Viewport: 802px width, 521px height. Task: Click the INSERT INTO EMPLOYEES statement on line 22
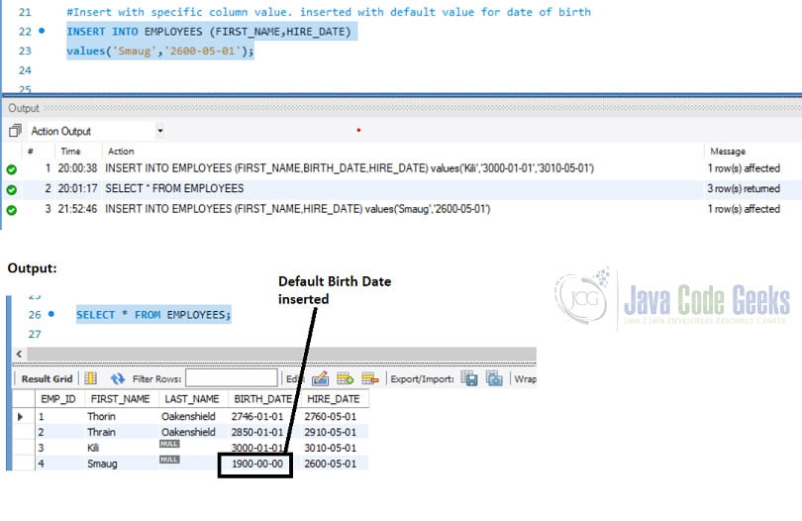point(209,32)
